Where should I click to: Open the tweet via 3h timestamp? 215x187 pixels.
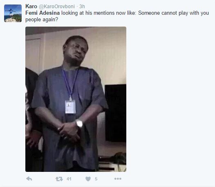click(x=82, y=7)
